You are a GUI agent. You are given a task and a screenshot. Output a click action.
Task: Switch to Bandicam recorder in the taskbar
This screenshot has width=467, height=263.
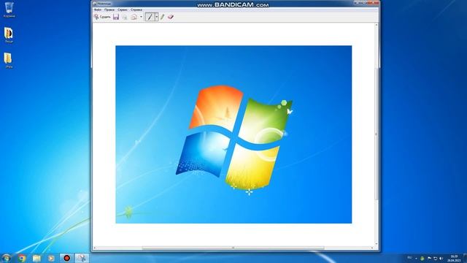[66, 258]
